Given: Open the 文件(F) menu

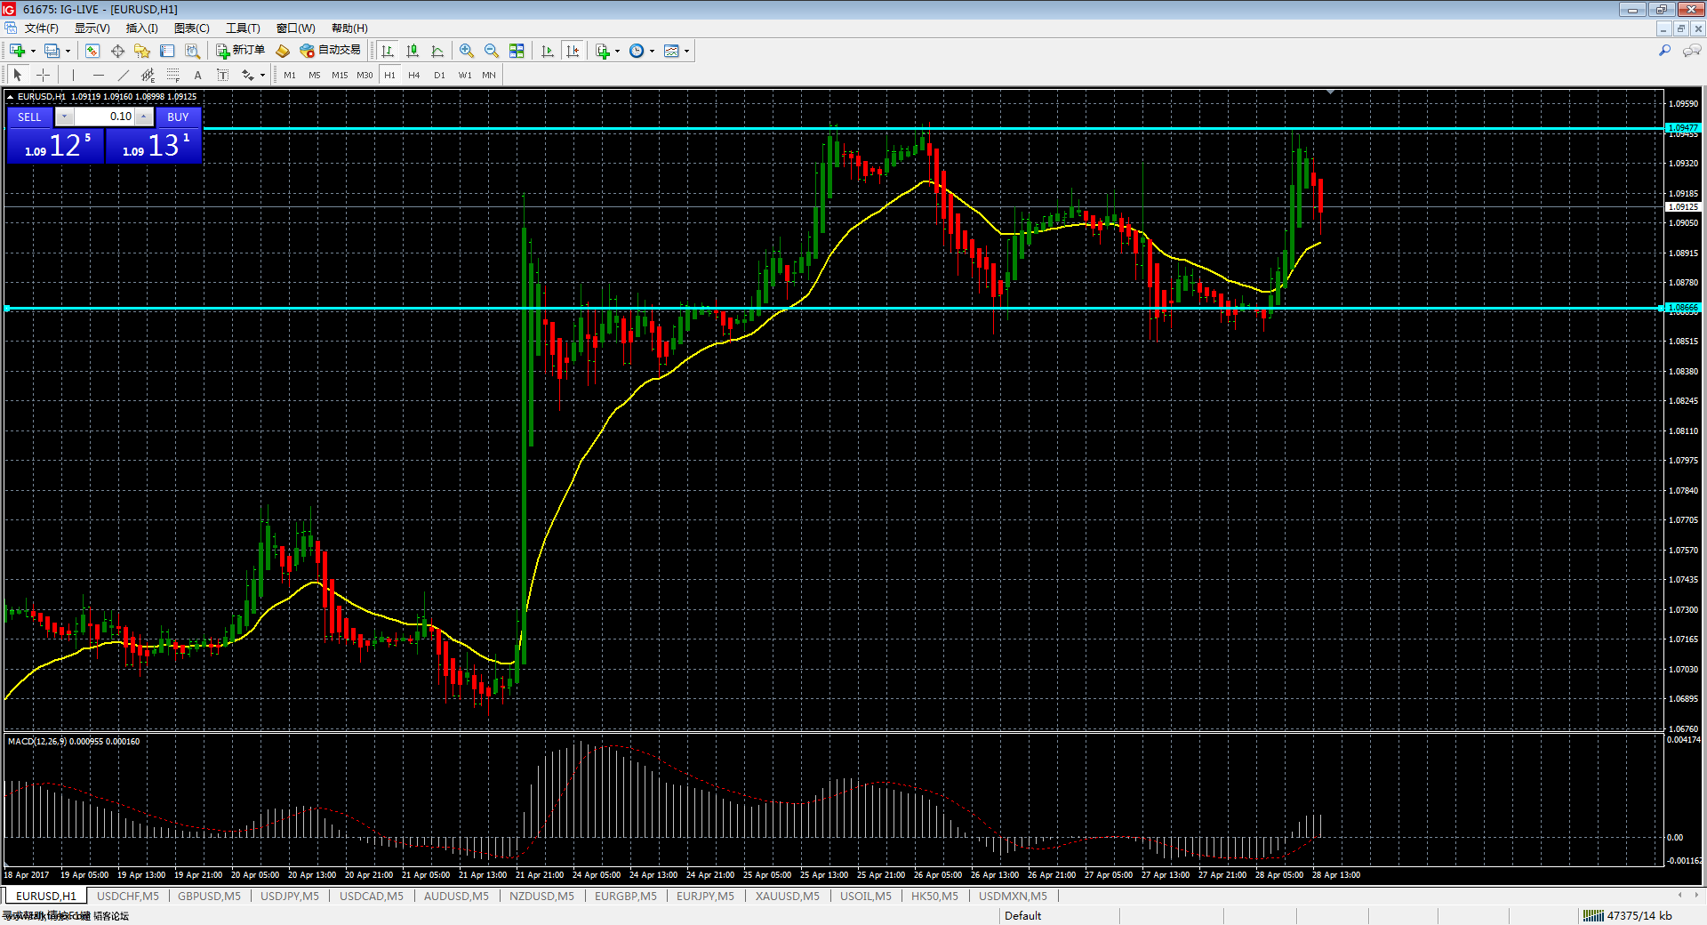Looking at the screenshot, I should point(41,28).
